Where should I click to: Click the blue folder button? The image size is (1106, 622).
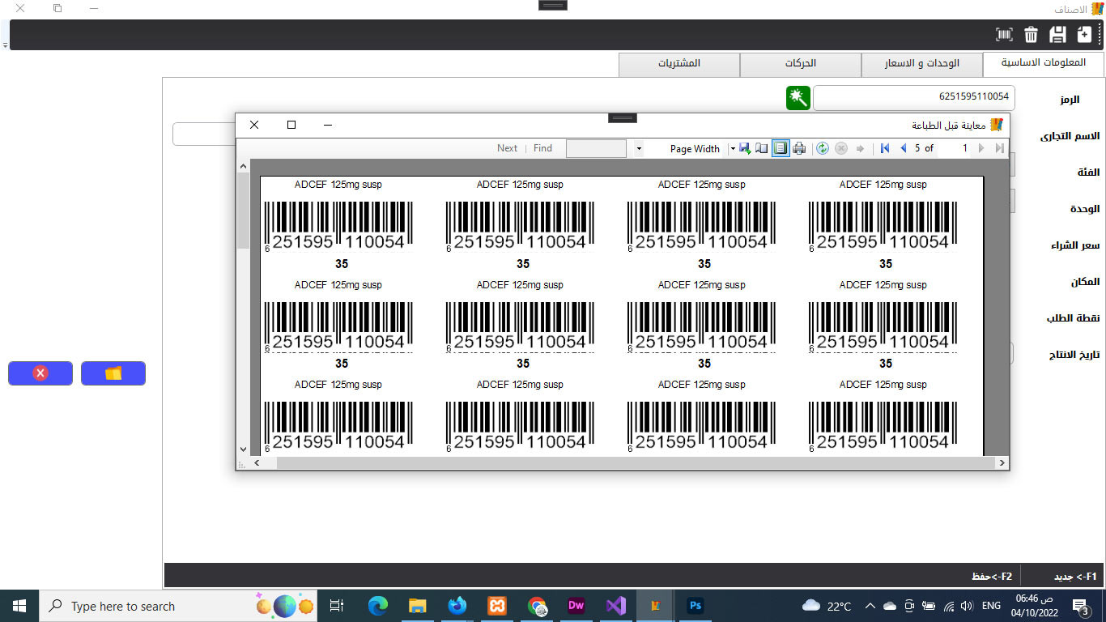click(113, 373)
